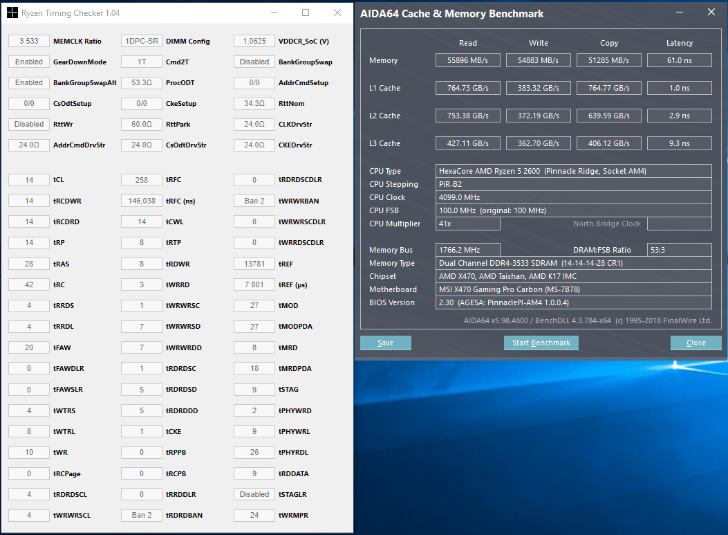
Task: Click the BankGroupSwapAlt Enabled field
Action: (x=29, y=82)
